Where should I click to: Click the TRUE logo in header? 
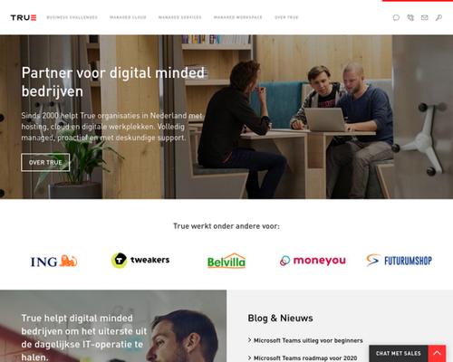[24, 17]
